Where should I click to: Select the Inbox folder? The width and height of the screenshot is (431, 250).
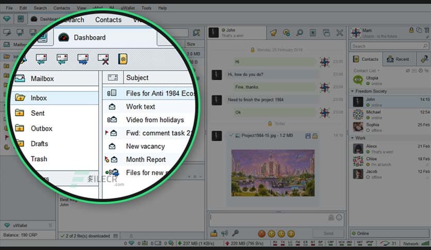39,98
